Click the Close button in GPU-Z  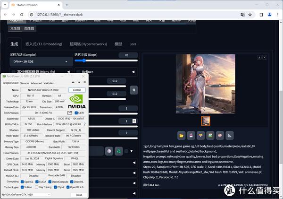coord(79,195)
